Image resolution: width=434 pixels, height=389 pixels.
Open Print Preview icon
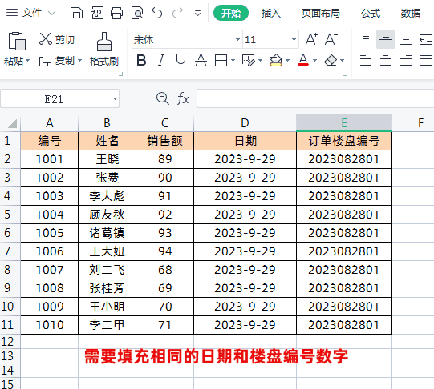137,13
